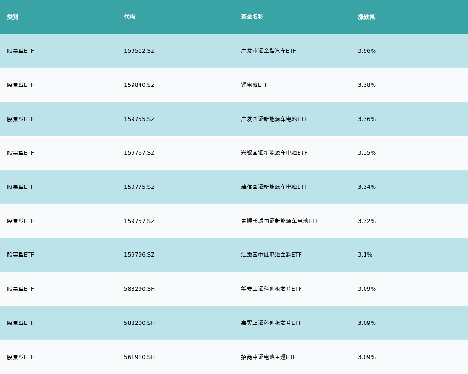This screenshot has width=468, height=374.
Task: Select code 159512.SZ
Action: pyautogui.click(x=139, y=51)
